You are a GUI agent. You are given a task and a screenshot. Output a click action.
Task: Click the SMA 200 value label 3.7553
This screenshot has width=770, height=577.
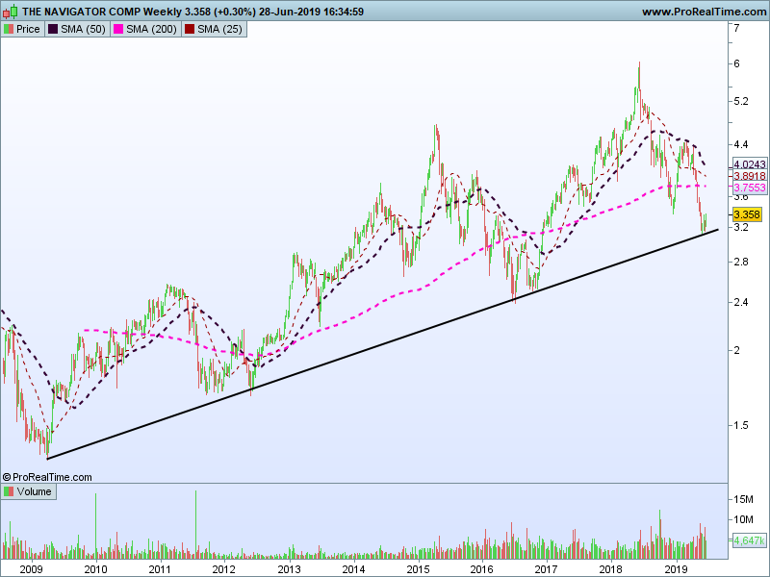click(x=750, y=188)
